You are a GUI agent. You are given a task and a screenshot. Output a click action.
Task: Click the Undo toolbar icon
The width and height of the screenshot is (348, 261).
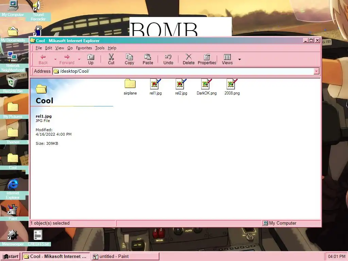[168, 59]
